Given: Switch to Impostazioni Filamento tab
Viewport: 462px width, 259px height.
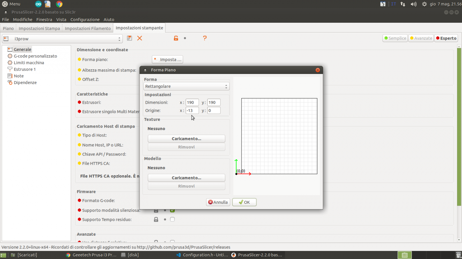Looking at the screenshot, I should (87, 28).
